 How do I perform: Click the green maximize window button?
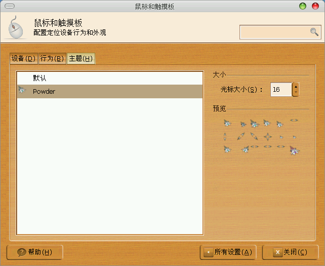(x=303, y=6)
